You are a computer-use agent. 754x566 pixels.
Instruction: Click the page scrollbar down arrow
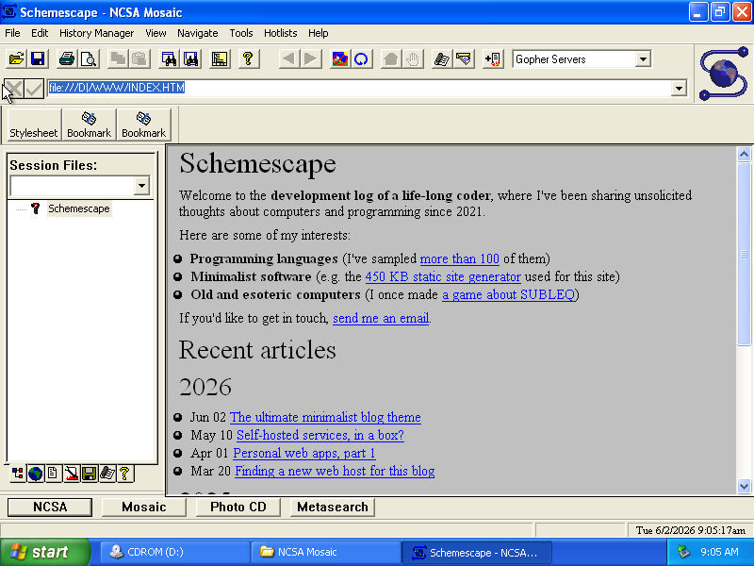tap(744, 486)
